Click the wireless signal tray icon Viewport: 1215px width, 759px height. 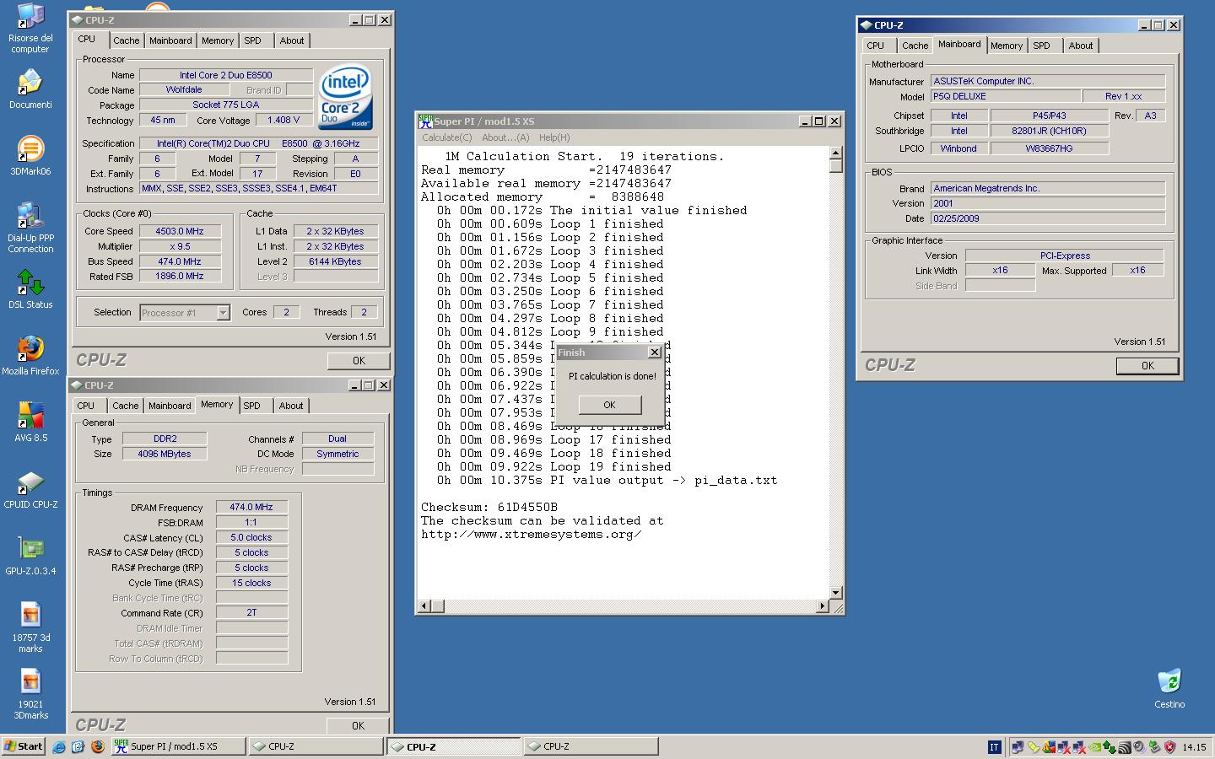[x=1125, y=746]
